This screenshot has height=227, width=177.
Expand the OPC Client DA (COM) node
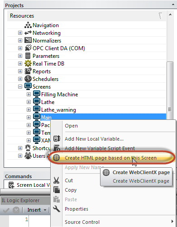coord(20,48)
